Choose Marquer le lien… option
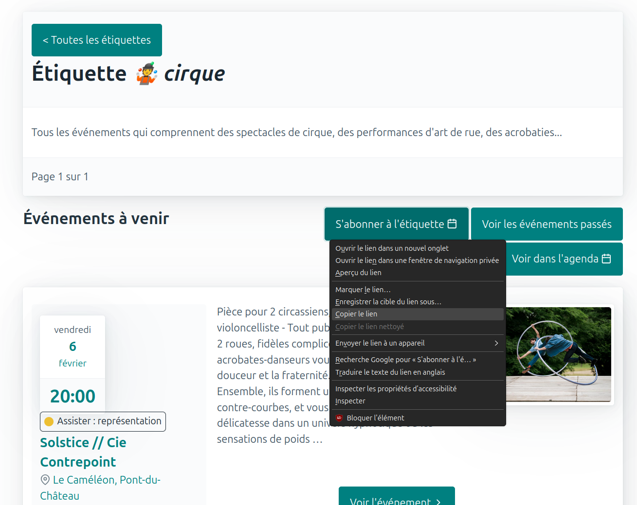 [363, 290]
